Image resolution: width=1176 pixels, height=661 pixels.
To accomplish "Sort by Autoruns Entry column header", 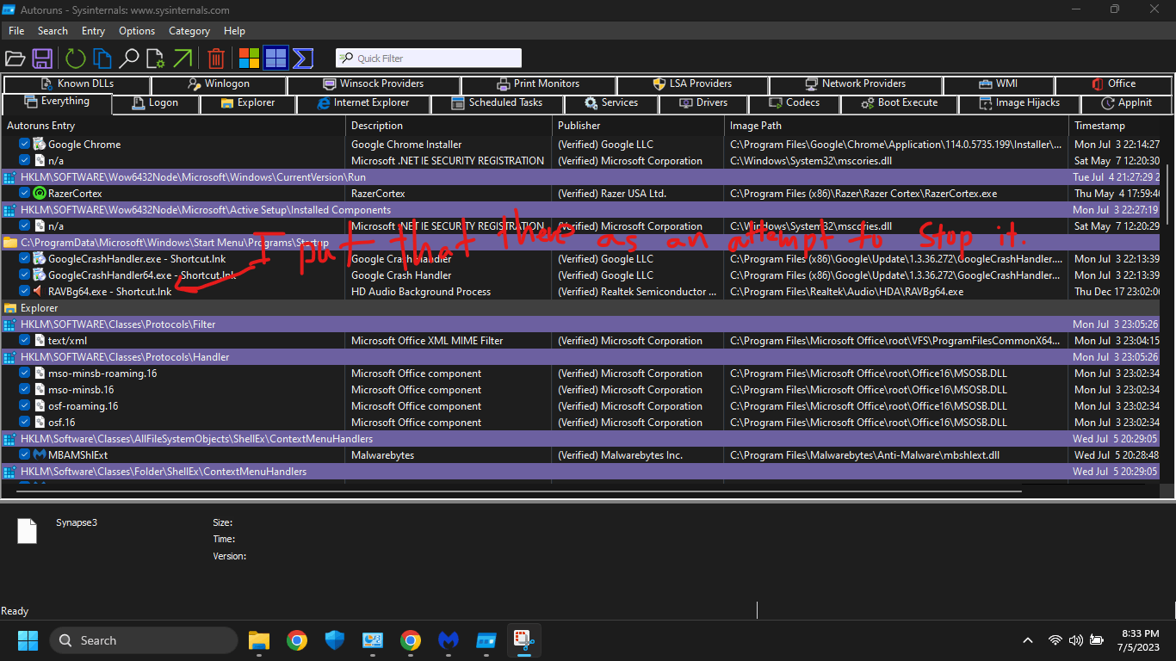I will coord(174,126).
